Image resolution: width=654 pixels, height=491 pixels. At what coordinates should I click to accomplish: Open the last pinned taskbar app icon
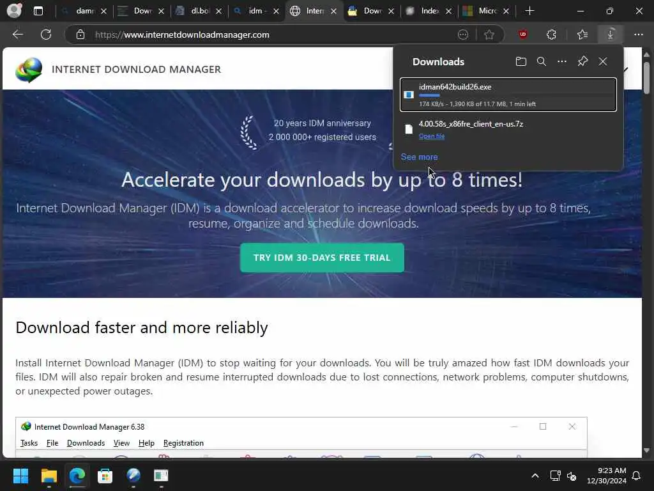coord(161,476)
